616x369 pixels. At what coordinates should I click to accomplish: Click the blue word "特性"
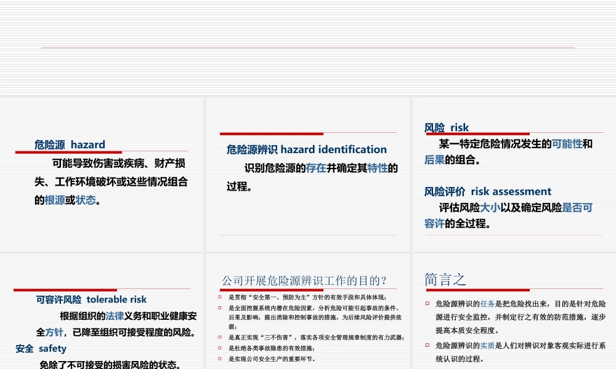tap(378, 169)
